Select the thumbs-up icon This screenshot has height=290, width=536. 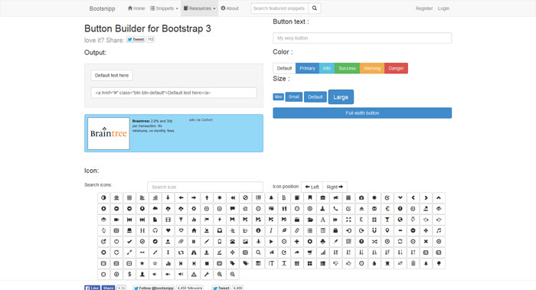348,263
